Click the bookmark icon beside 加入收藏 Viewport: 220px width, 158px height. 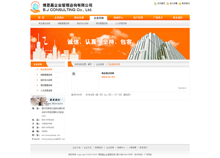(x=168, y=4)
